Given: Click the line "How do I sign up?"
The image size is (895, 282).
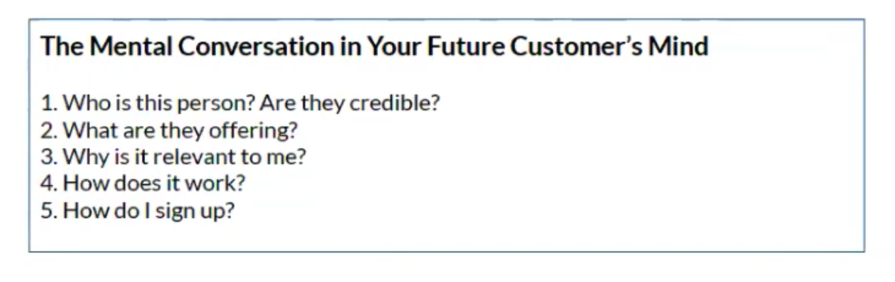Looking at the screenshot, I should (x=148, y=210).
